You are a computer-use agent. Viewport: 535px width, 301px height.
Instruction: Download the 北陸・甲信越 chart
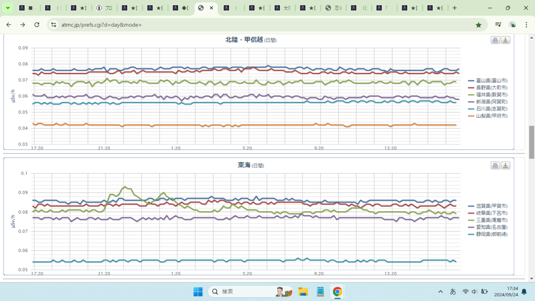pyautogui.click(x=506, y=40)
